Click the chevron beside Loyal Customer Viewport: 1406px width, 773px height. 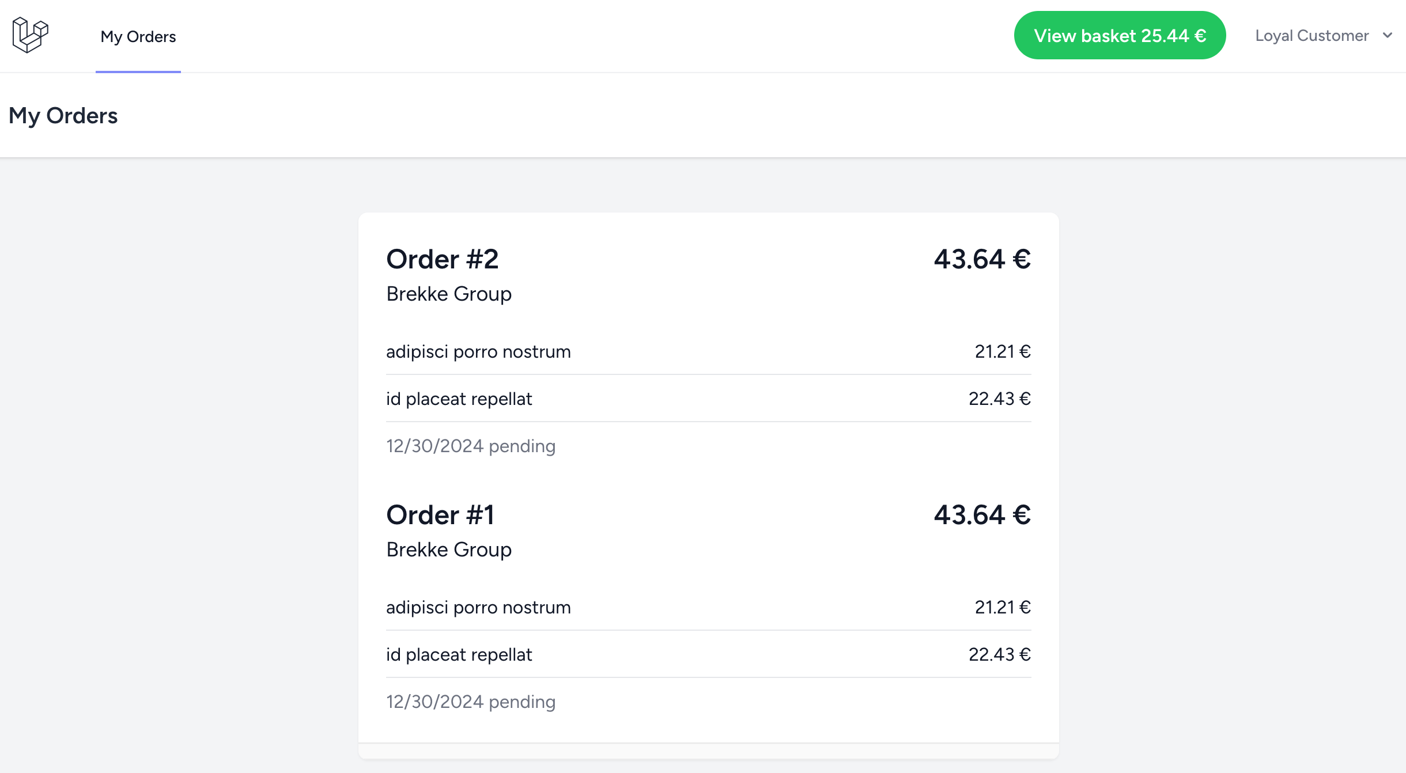tap(1388, 36)
